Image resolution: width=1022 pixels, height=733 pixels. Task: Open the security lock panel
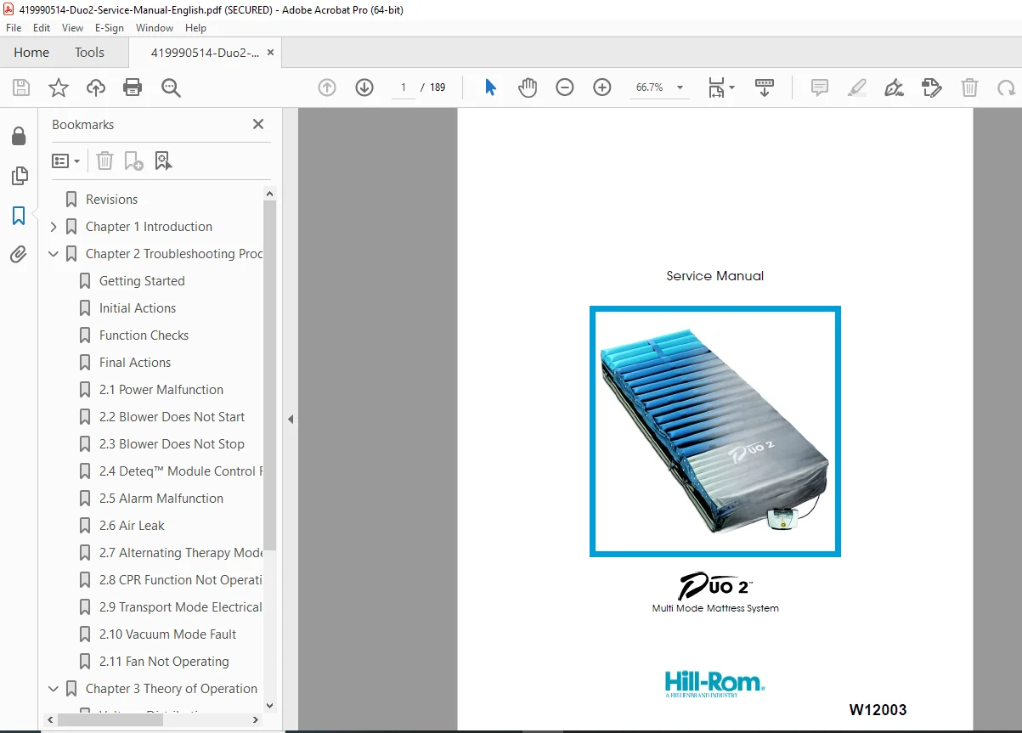click(19, 136)
